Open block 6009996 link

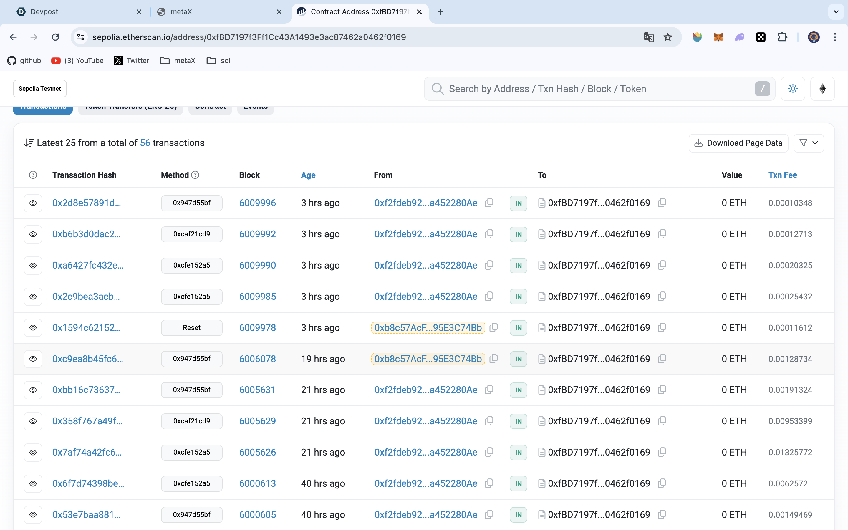point(257,203)
